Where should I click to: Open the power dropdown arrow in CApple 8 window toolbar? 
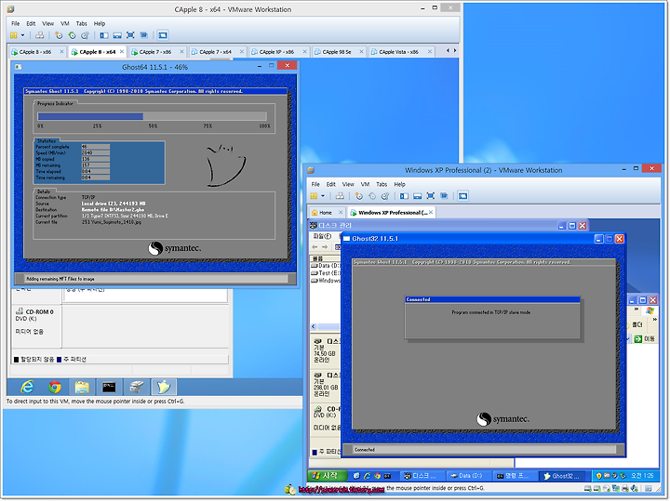[x=22, y=35]
